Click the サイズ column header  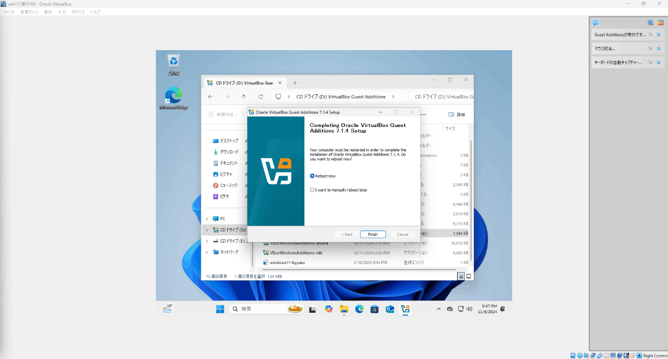pyautogui.click(x=450, y=128)
